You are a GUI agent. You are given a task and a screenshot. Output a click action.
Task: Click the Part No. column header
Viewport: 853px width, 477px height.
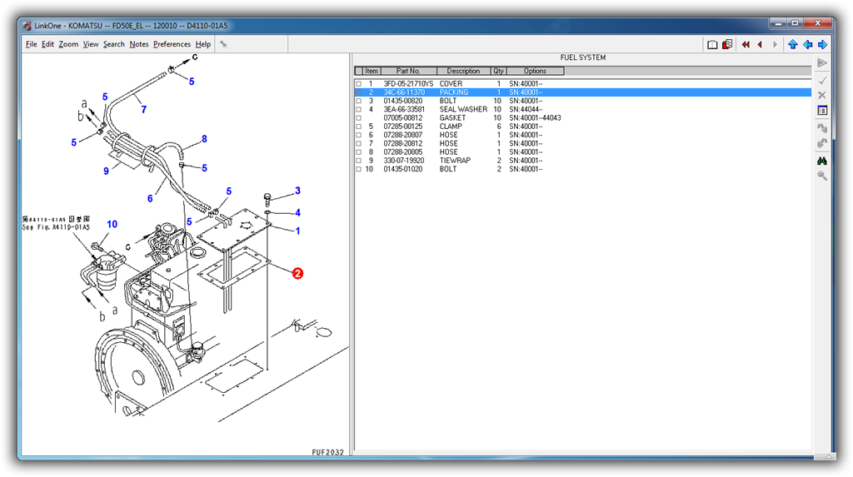[408, 72]
